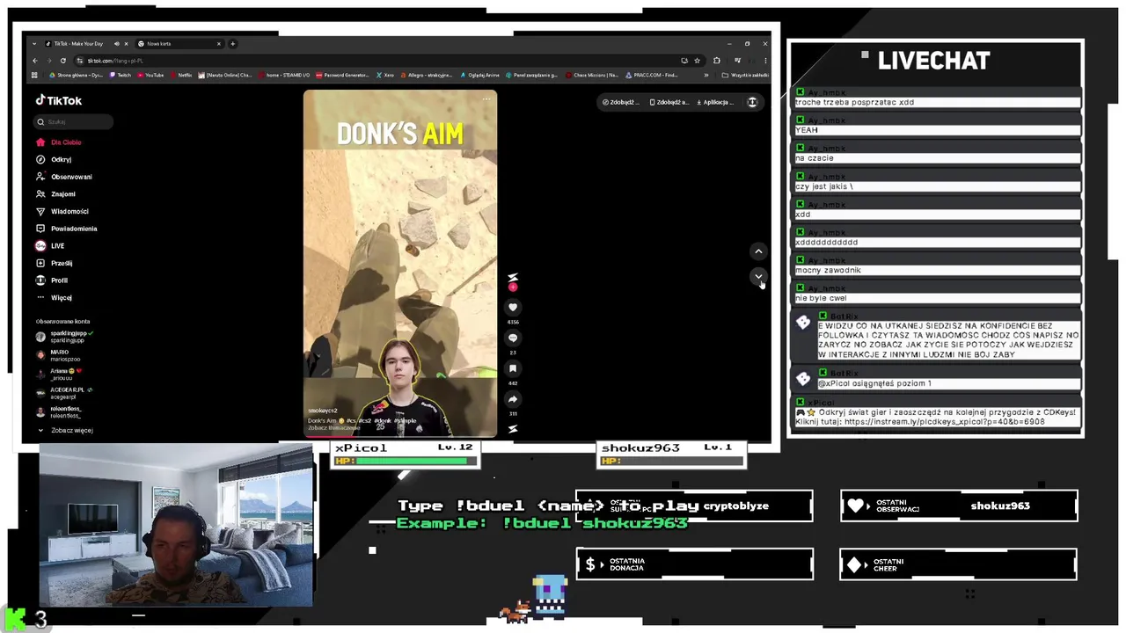The width and height of the screenshot is (1126, 633).
Task: Share the video with arrow icon
Action: coord(513,399)
